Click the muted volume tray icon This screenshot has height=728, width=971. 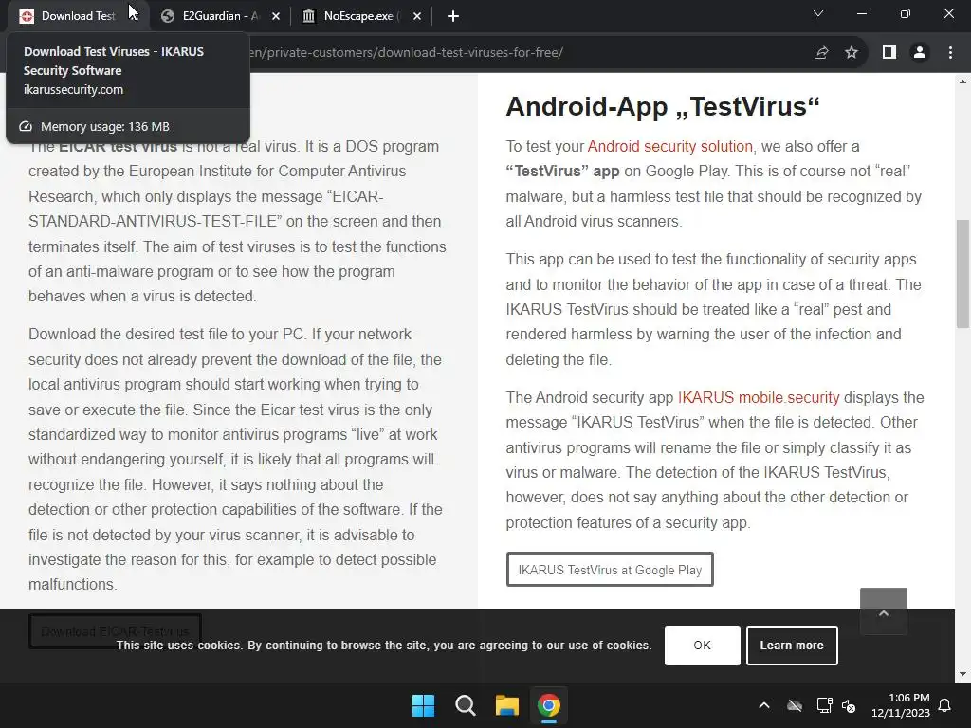pos(849,705)
